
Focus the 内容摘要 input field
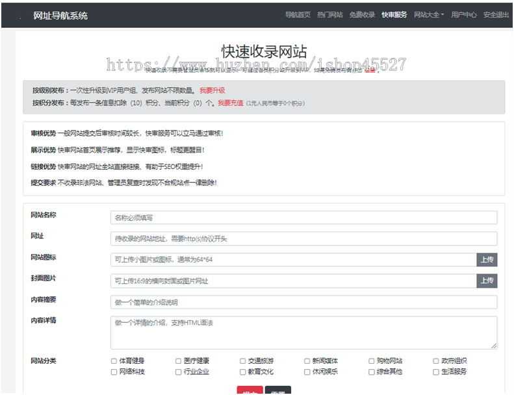303,302
